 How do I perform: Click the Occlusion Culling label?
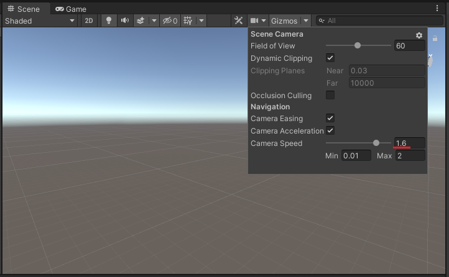point(281,96)
